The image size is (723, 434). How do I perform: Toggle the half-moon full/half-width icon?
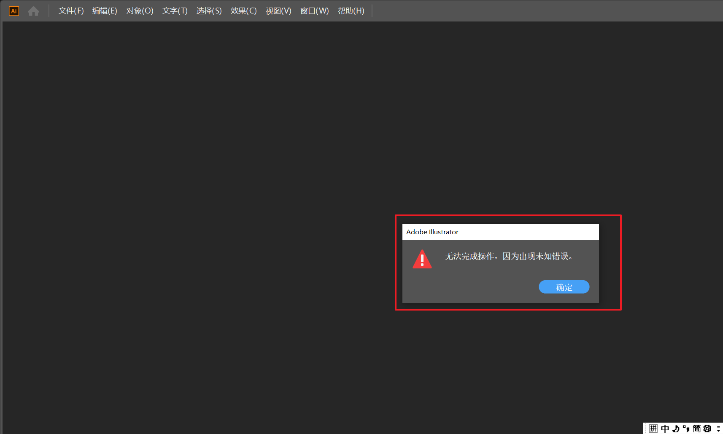pos(676,429)
